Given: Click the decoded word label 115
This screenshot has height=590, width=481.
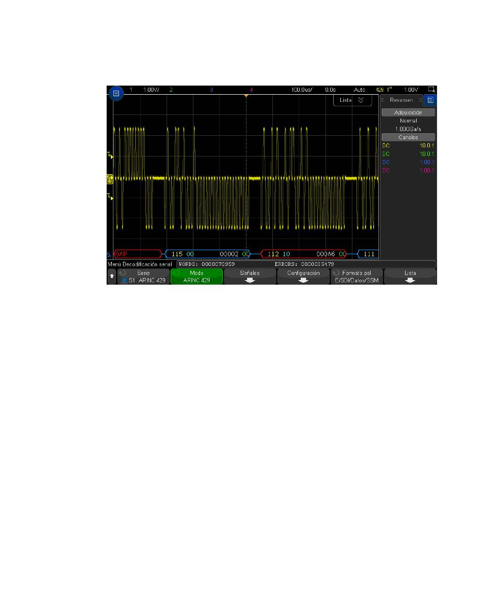Looking at the screenshot, I should click(x=177, y=254).
